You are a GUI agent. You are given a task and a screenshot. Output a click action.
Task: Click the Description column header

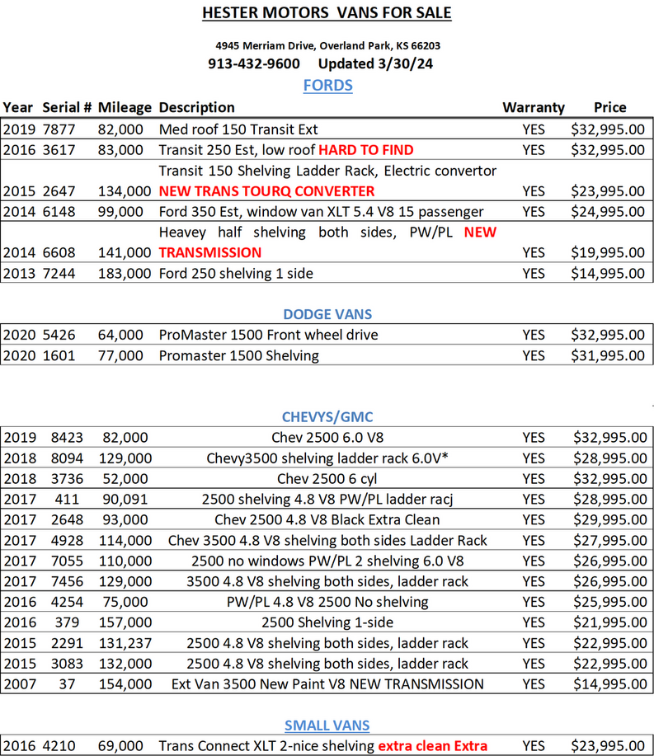(x=197, y=107)
